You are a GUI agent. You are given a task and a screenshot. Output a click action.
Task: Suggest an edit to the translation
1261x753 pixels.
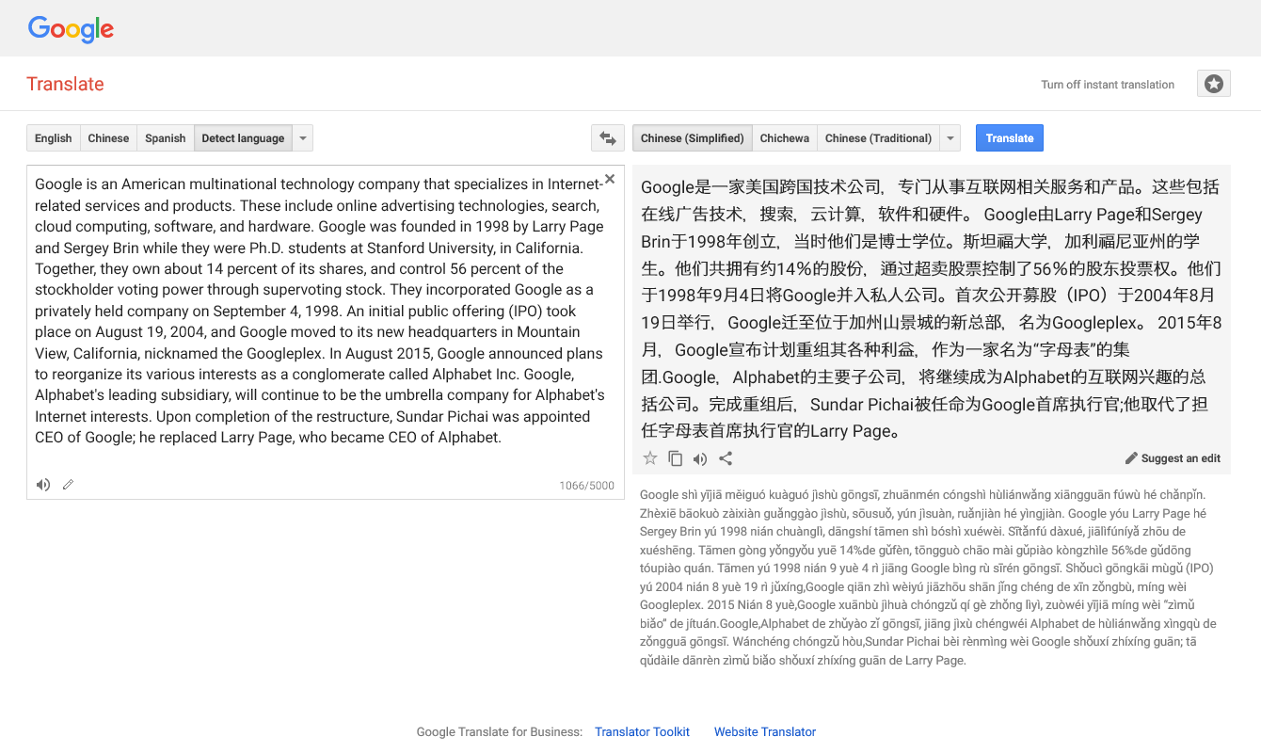(x=1173, y=458)
